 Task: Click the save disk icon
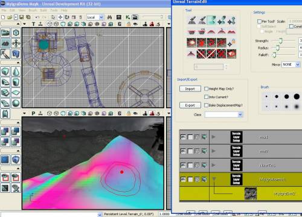coord(22,17)
